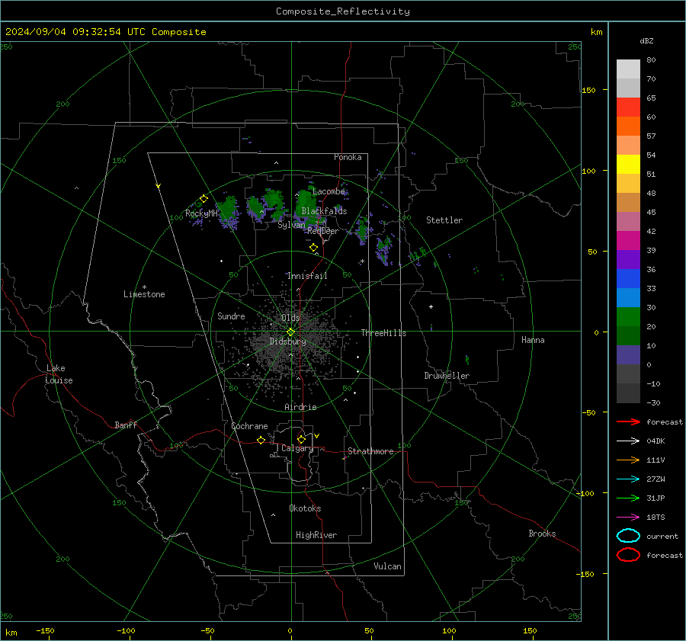Viewport: 686px width, 641px height.
Task: Click the Olds label
Action: [x=290, y=318]
